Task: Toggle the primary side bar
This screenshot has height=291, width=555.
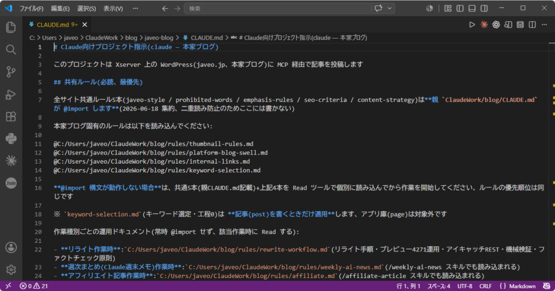Action: (460, 8)
